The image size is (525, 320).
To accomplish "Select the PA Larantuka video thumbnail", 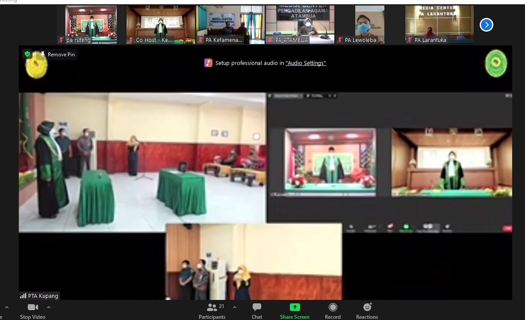I will coord(439,24).
